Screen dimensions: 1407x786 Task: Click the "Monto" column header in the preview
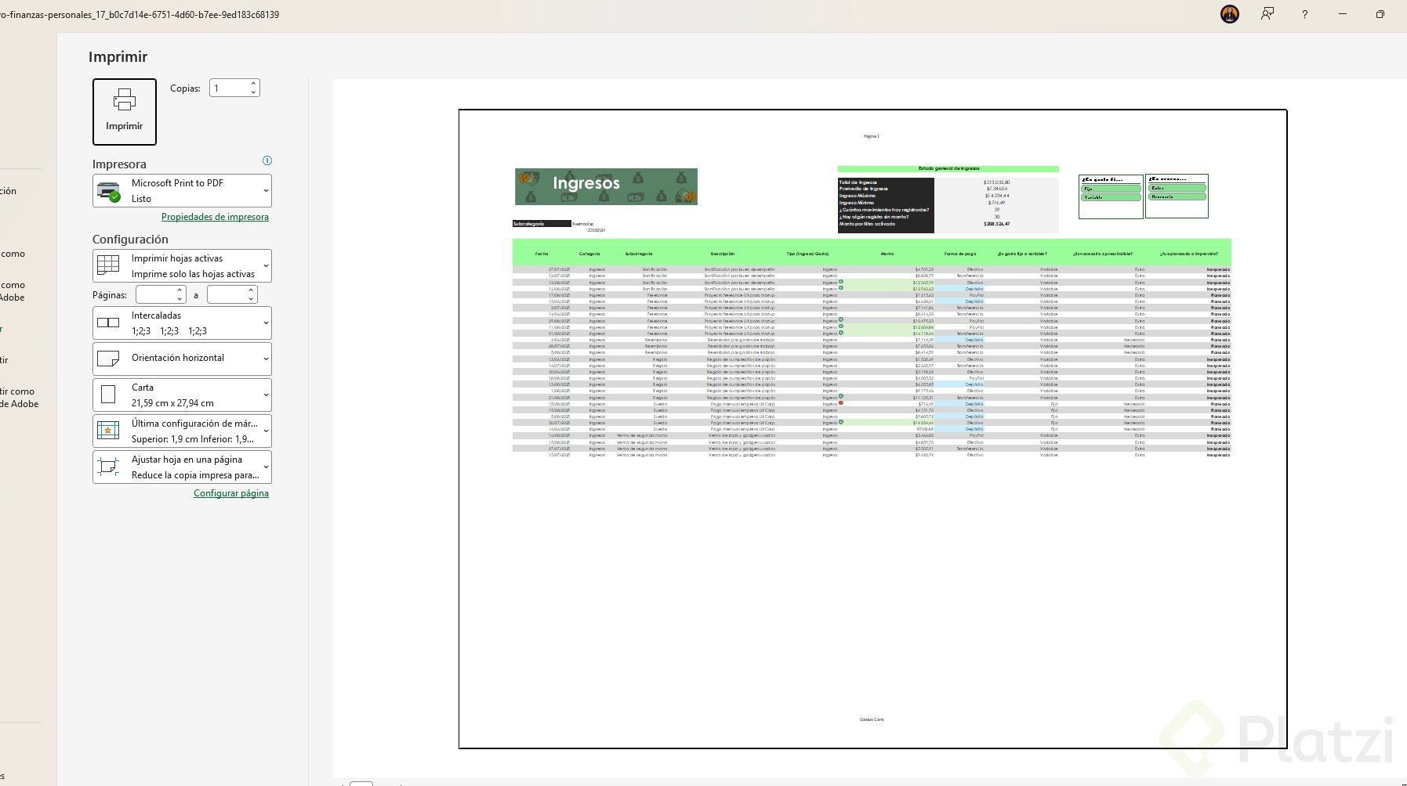pos(887,254)
